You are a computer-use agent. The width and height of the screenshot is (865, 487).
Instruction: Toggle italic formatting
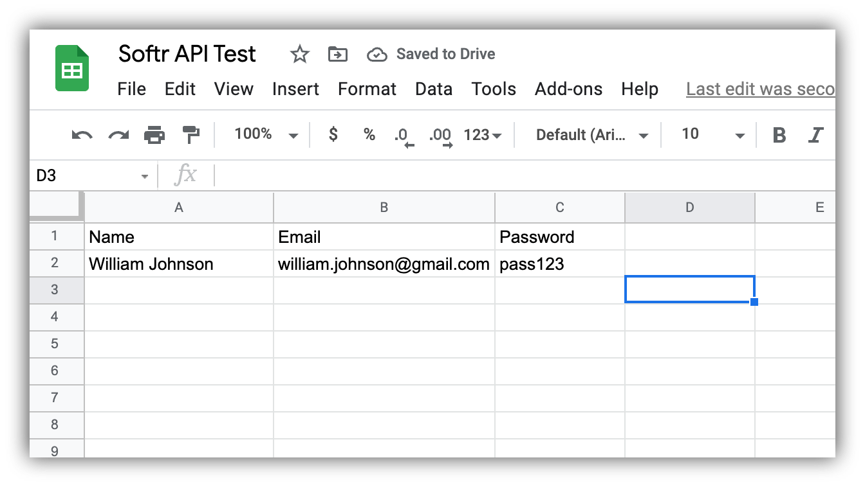pyautogui.click(x=816, y=134)
